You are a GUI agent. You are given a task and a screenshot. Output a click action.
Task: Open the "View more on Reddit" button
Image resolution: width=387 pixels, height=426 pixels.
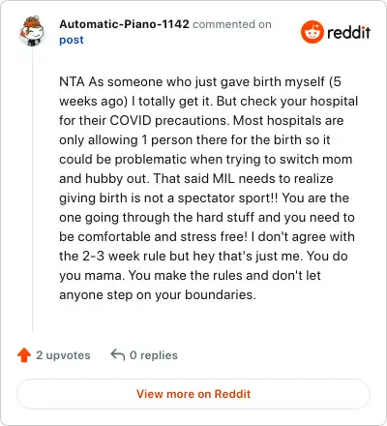click(193, 394)
